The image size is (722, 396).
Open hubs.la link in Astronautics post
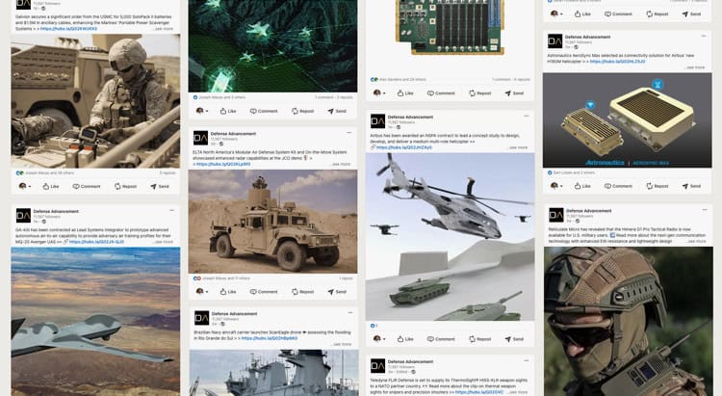617,62
